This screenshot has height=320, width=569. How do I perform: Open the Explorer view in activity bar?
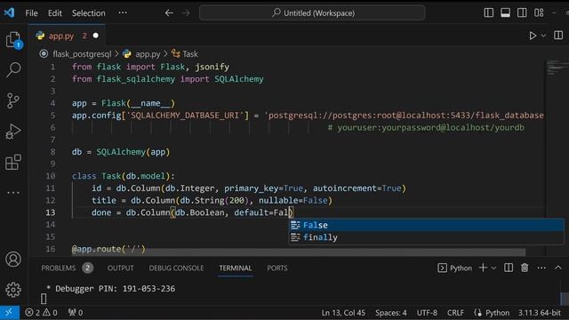coord(14,40)
